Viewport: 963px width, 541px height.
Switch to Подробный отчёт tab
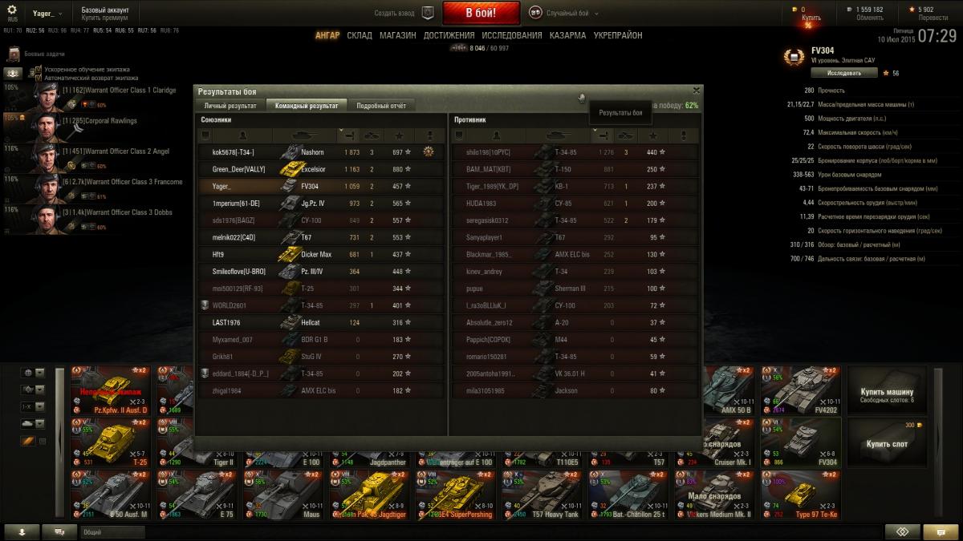[x=382, y=105]
